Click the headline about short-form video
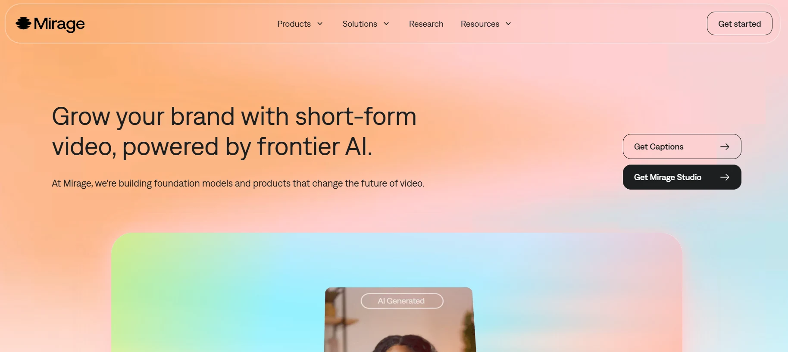788x352 pixels. click(234, 131)
